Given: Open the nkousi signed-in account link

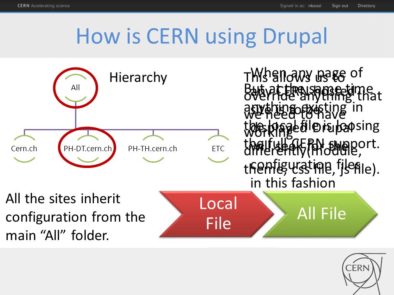Looking at the screenshot, I should 315,5.
